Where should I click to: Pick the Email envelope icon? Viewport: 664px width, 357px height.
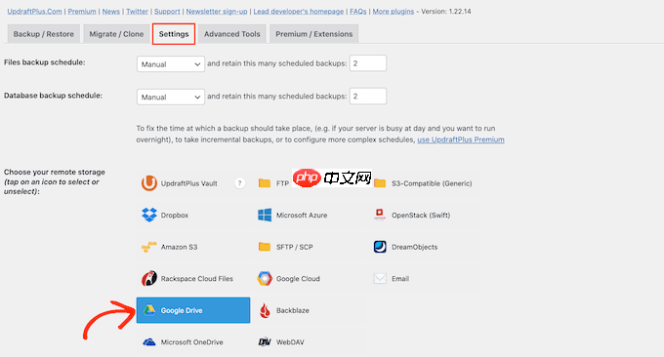pos(380,278)
